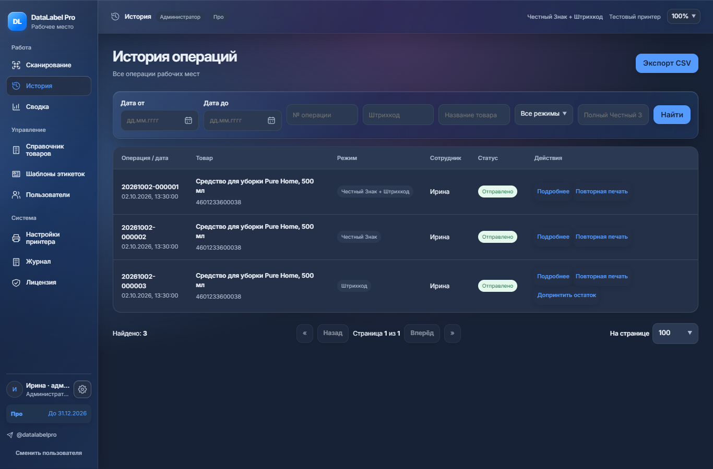Focus the Полный Честный З input field
713x469 pixels.
click(613, 115)
